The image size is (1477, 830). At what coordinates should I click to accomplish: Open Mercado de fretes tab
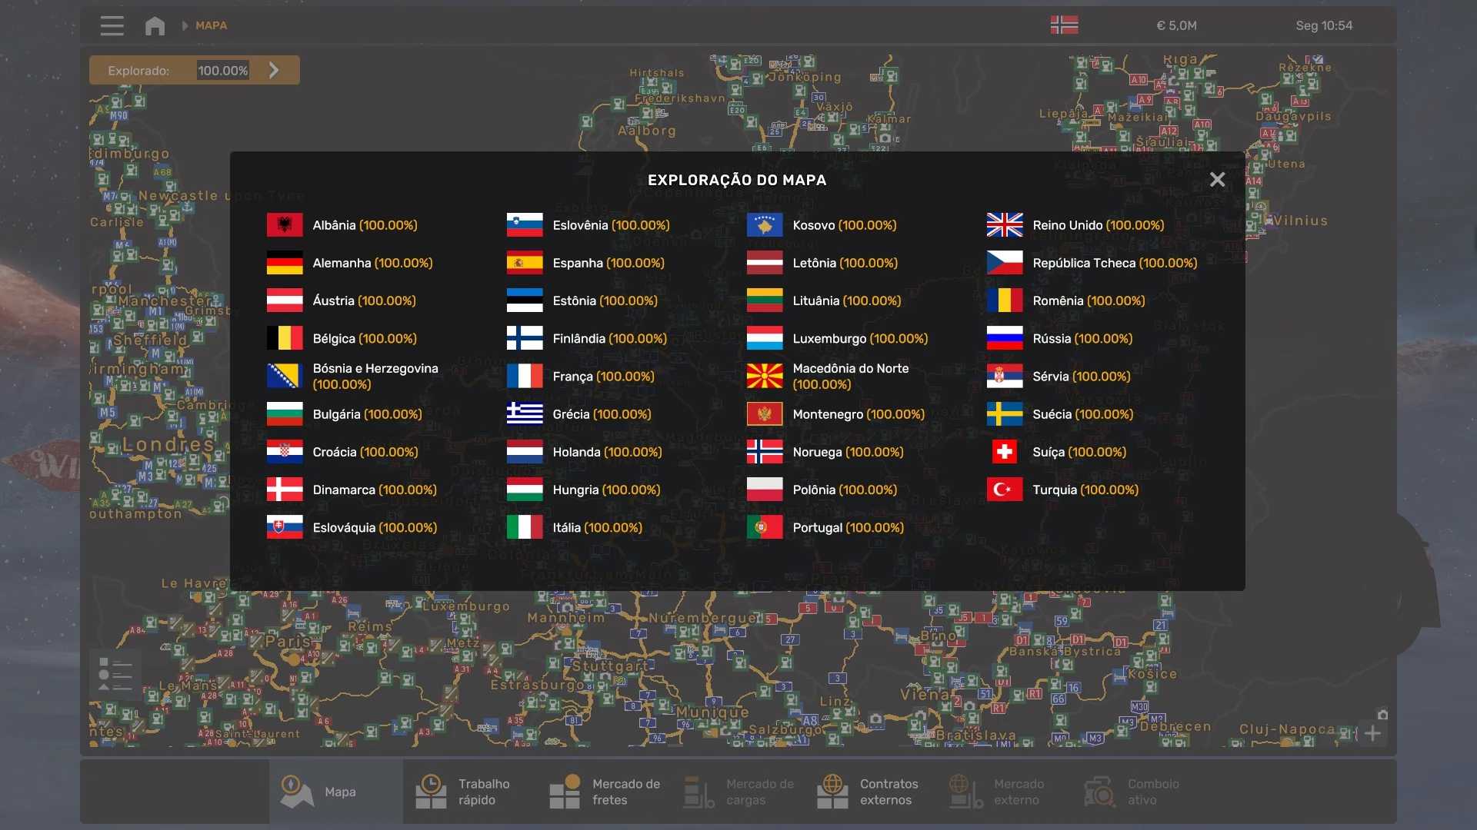(605, 792)
